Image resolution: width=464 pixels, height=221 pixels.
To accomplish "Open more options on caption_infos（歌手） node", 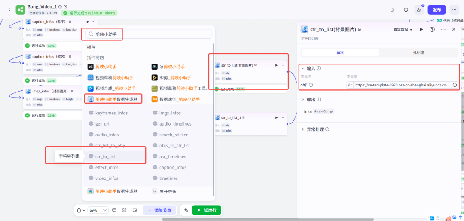I will 94,22.
